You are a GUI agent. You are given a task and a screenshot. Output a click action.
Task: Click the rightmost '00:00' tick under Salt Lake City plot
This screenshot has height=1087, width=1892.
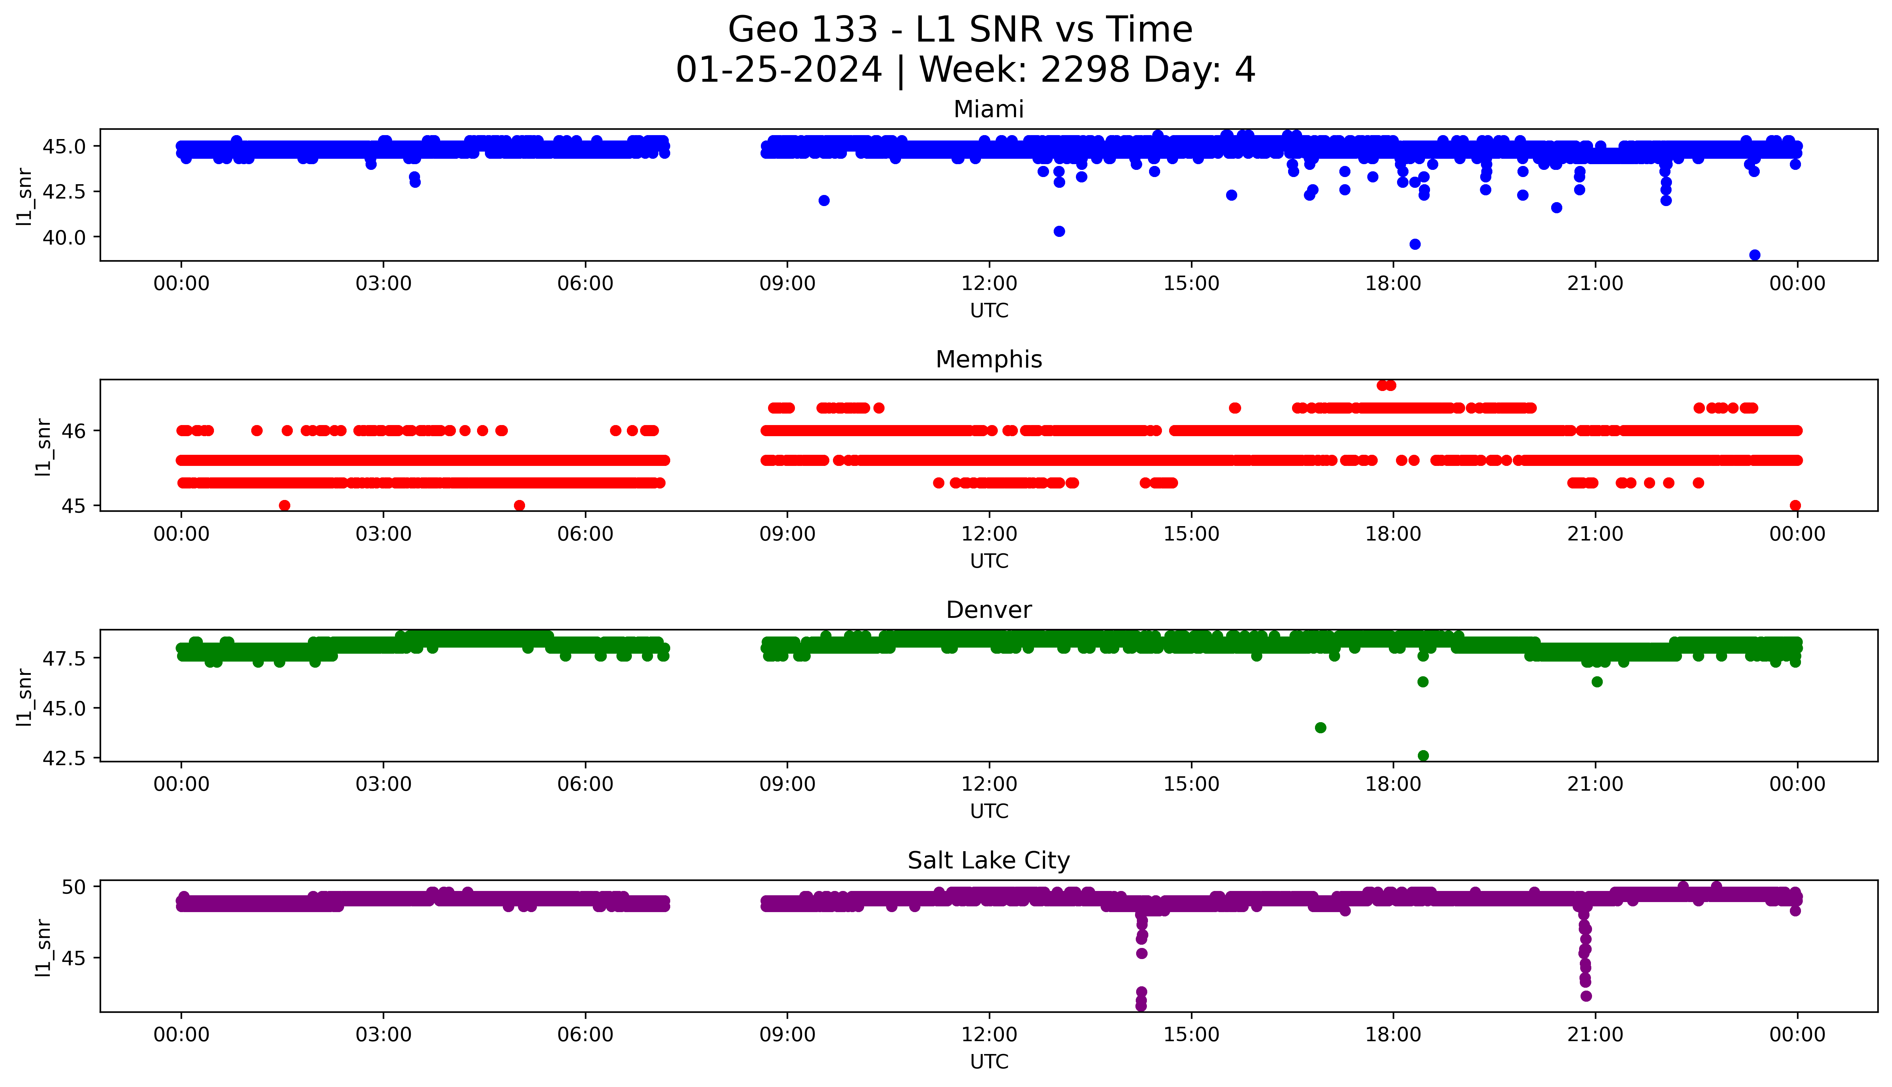point(1797,1035)
